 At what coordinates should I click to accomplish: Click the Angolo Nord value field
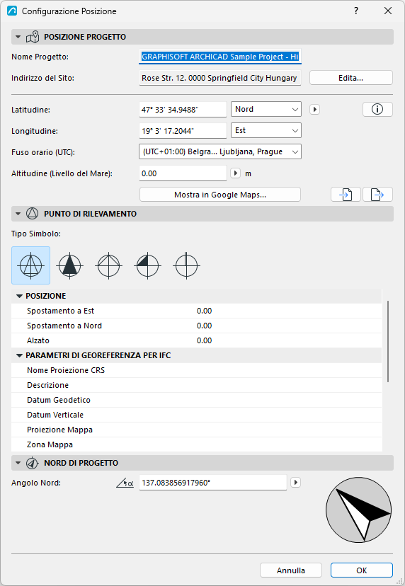tap(213, 483)
